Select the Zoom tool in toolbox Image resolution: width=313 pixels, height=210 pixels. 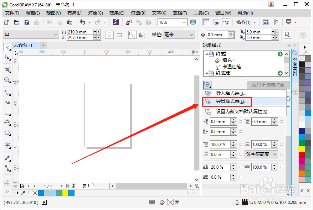[x=7, y=80]
